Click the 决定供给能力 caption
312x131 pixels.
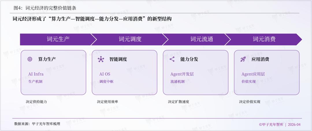tap(36, 102)
